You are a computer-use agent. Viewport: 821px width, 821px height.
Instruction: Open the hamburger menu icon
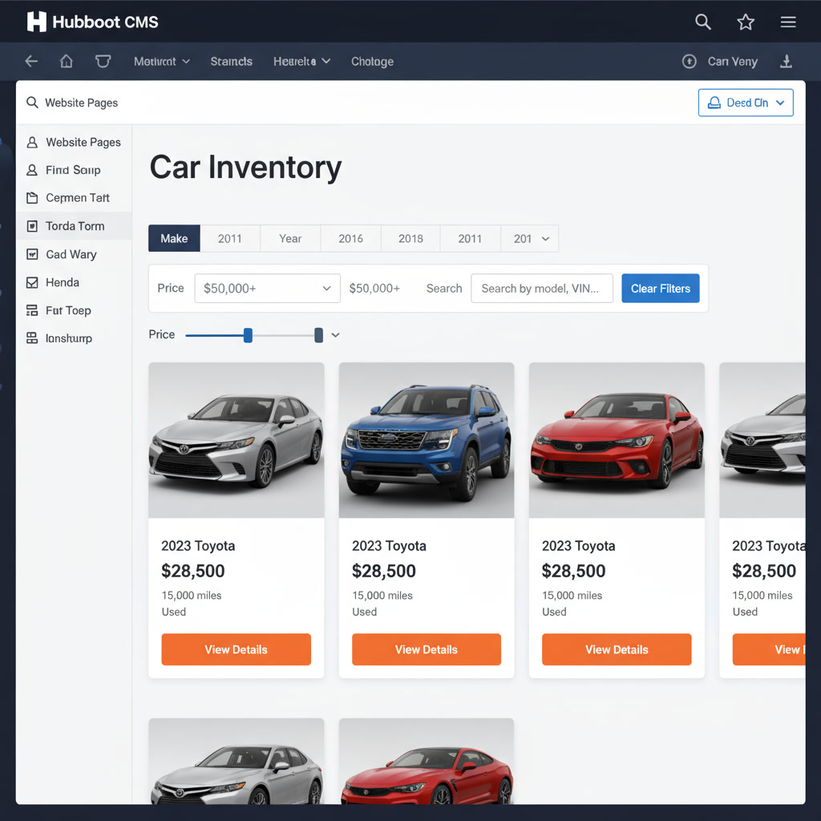pos(788,22)
